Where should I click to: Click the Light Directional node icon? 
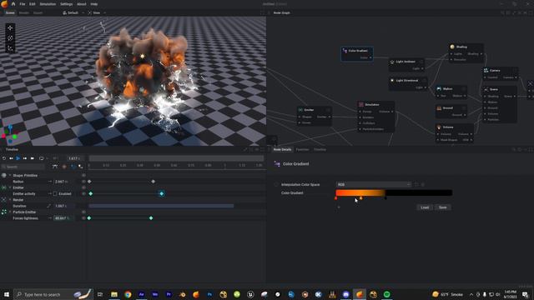[x=392, y=81]
